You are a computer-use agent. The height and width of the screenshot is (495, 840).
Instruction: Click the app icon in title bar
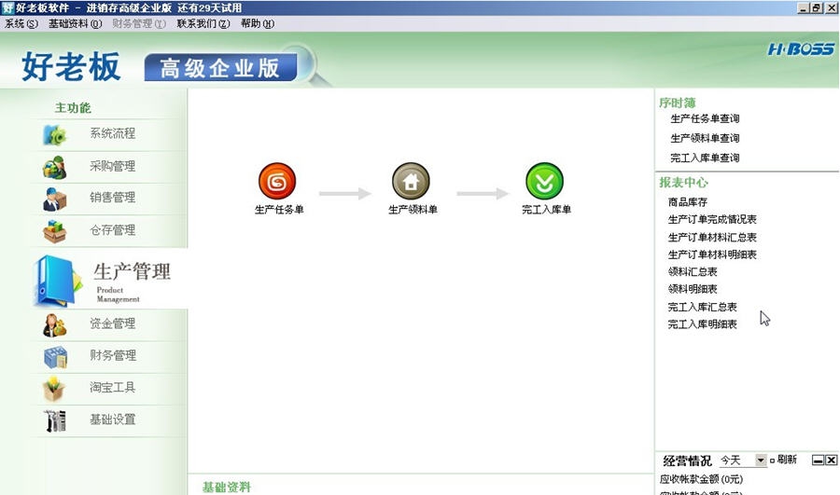[x=7, y=7]
